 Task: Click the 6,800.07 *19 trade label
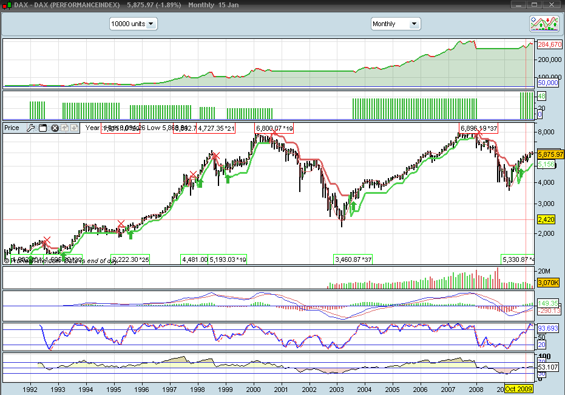pyautogui.click(x=274, y=128)
